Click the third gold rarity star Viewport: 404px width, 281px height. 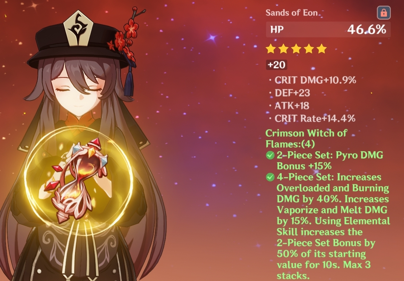click(x=296, y=49)
